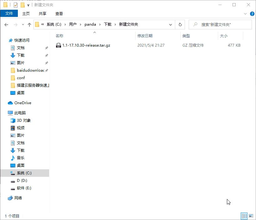Click the 2021/5/4 21:27 date cell
256x220 pixels.
pos(151,45)
